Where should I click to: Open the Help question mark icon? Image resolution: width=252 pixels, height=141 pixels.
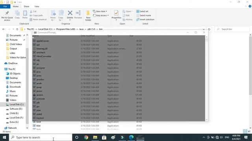point(250,6)
